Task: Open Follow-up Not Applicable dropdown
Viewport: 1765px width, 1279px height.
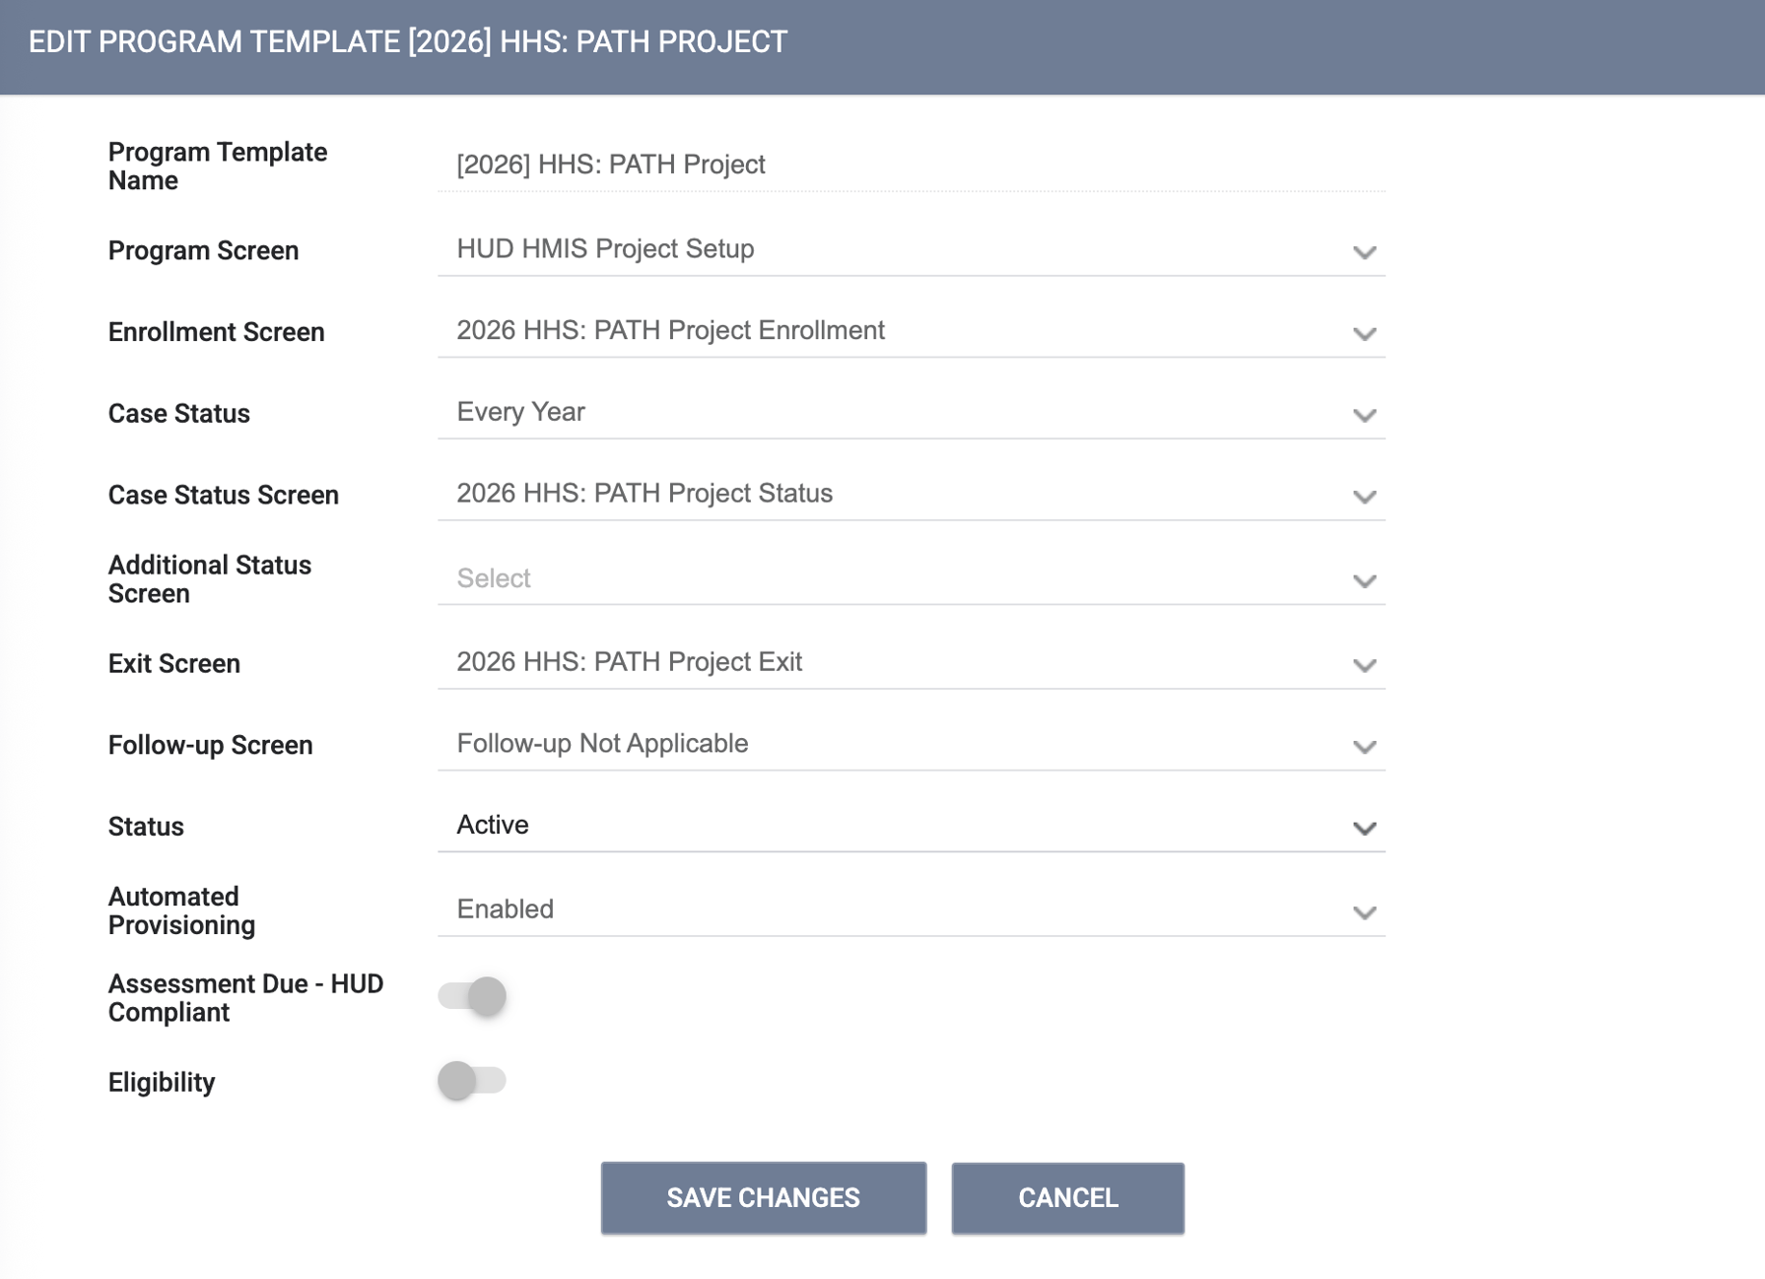Action: click(x=912, y=744)
